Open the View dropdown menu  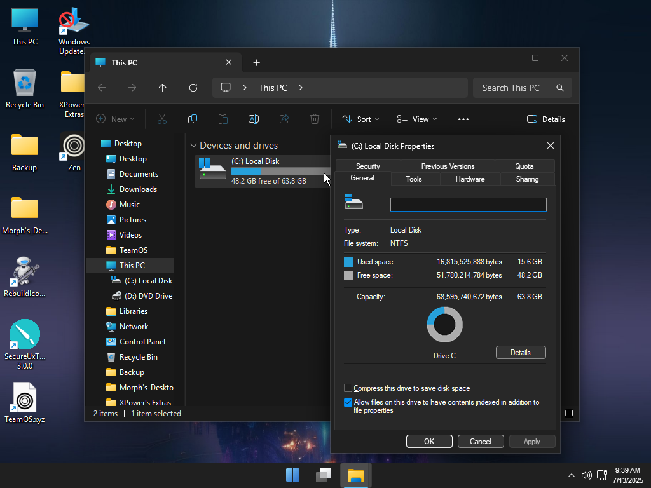(417, 119)
